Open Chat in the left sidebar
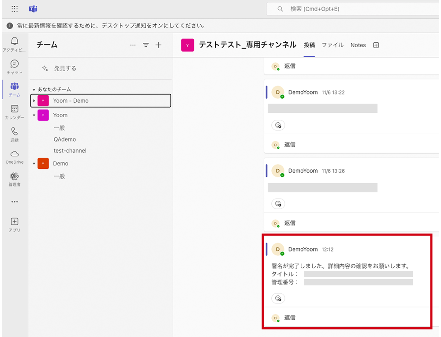 (15, 64)
